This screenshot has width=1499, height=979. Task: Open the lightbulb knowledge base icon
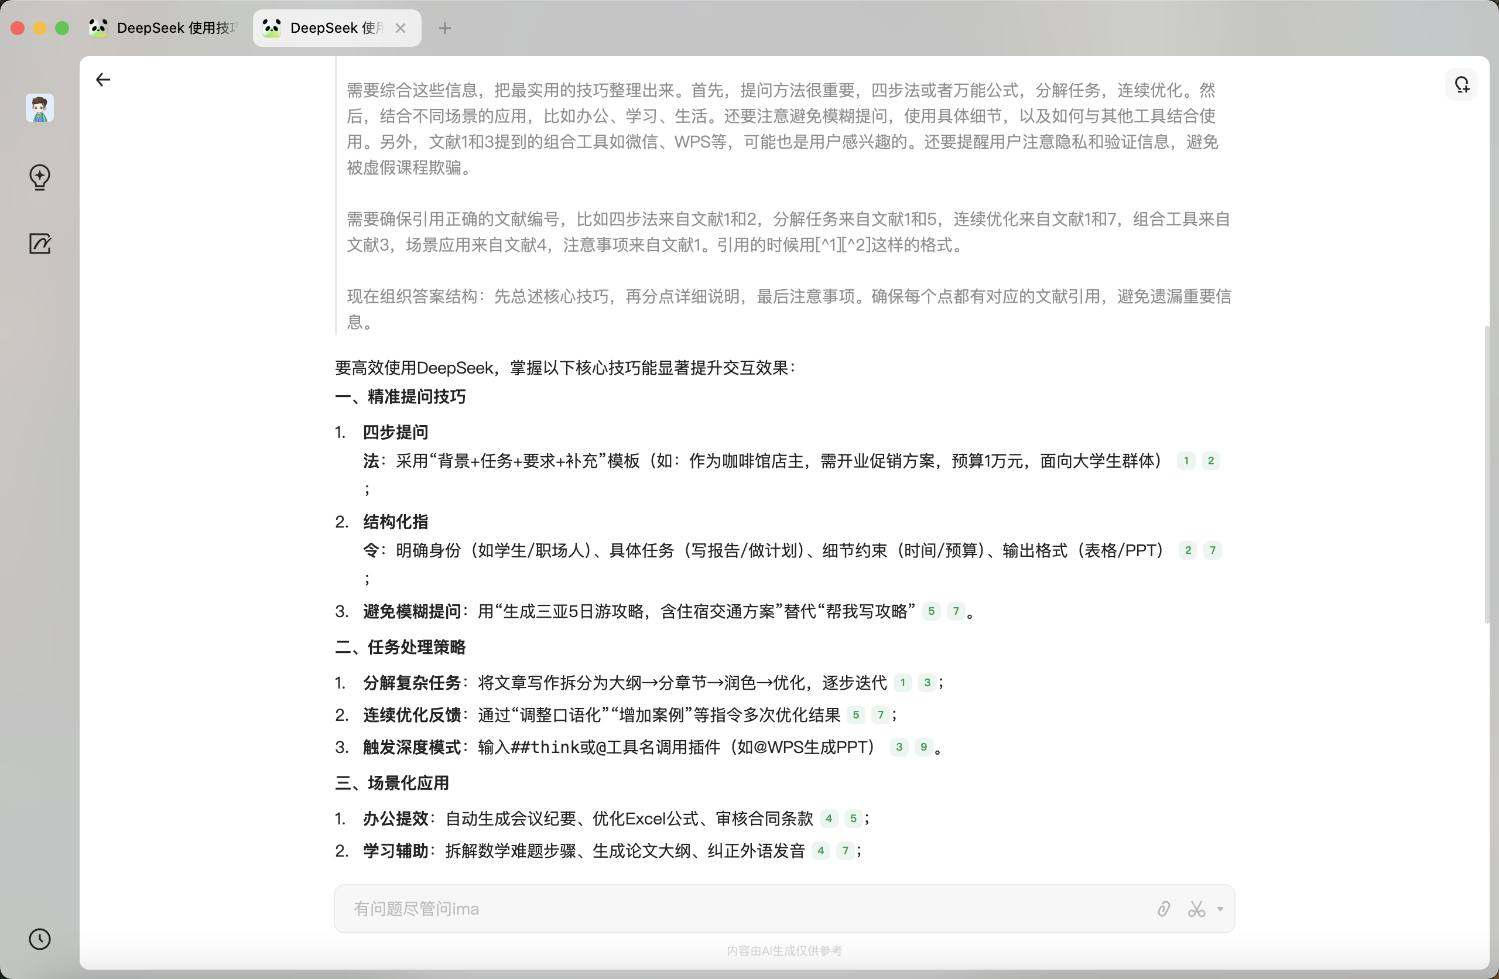40,177
